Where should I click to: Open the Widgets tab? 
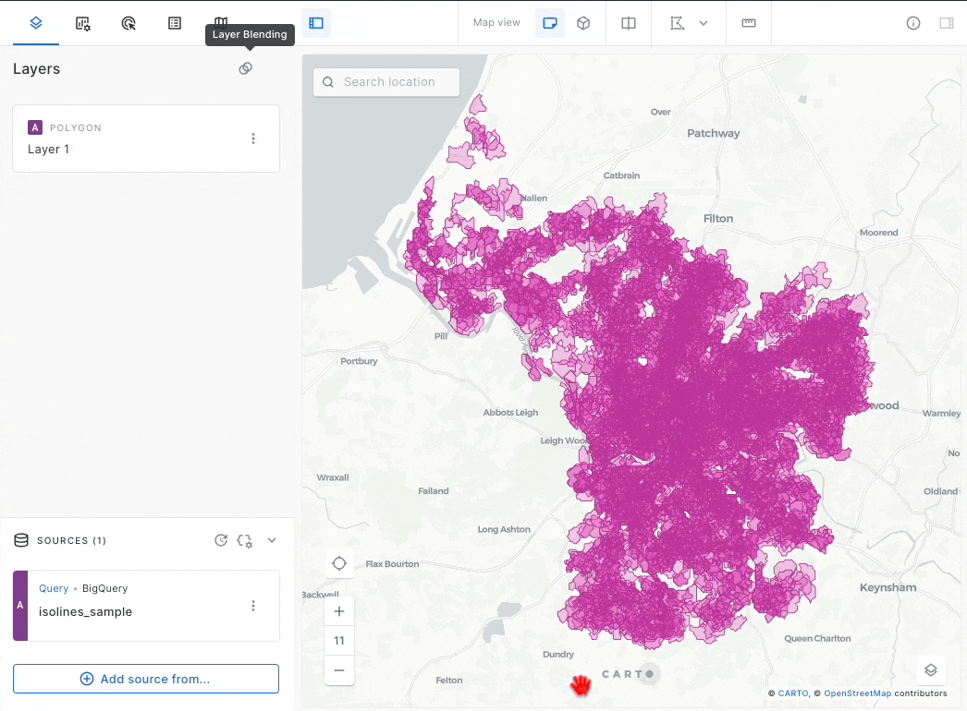click(x=83, y=23)
